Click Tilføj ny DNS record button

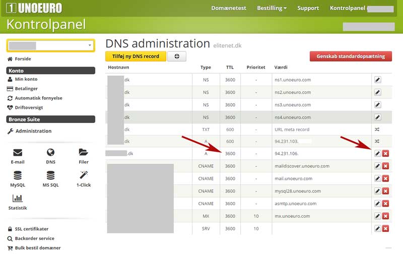(136, 56)
